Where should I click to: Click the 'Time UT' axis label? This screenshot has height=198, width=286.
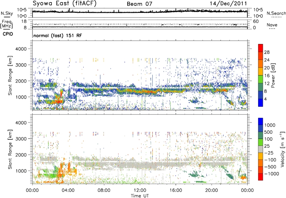point(140,196)
